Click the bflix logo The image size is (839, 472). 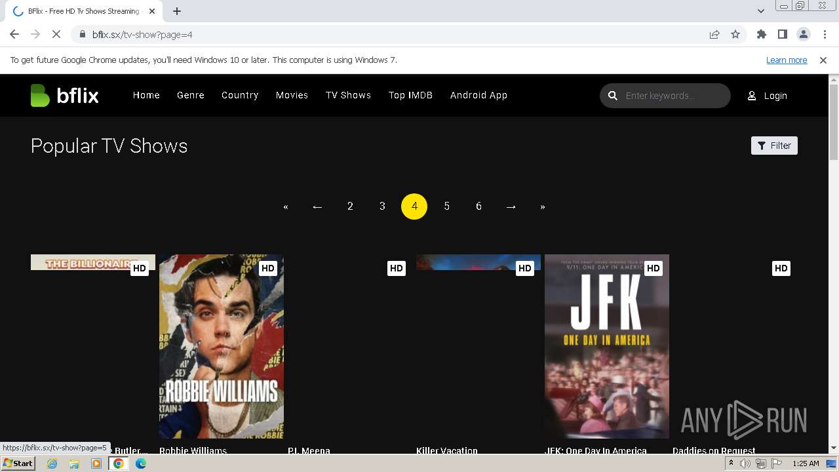pos(64,96)
